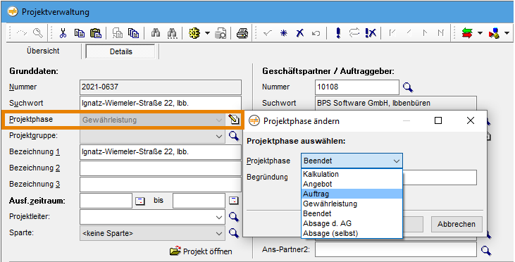The image size is (515, 262).
Task: Select Auftrag from the Projektphase list
Action: pos(352,194)
